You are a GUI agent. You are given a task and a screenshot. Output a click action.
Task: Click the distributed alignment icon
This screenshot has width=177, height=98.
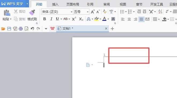point(147,19)
